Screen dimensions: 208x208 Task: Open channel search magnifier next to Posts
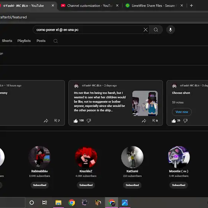56,41
